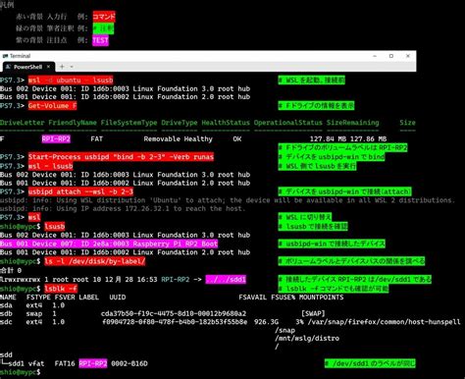Viewport: 465px width, 379px height.
Task: Click the 'Get-Volume F' command
Action: [53, 106]
